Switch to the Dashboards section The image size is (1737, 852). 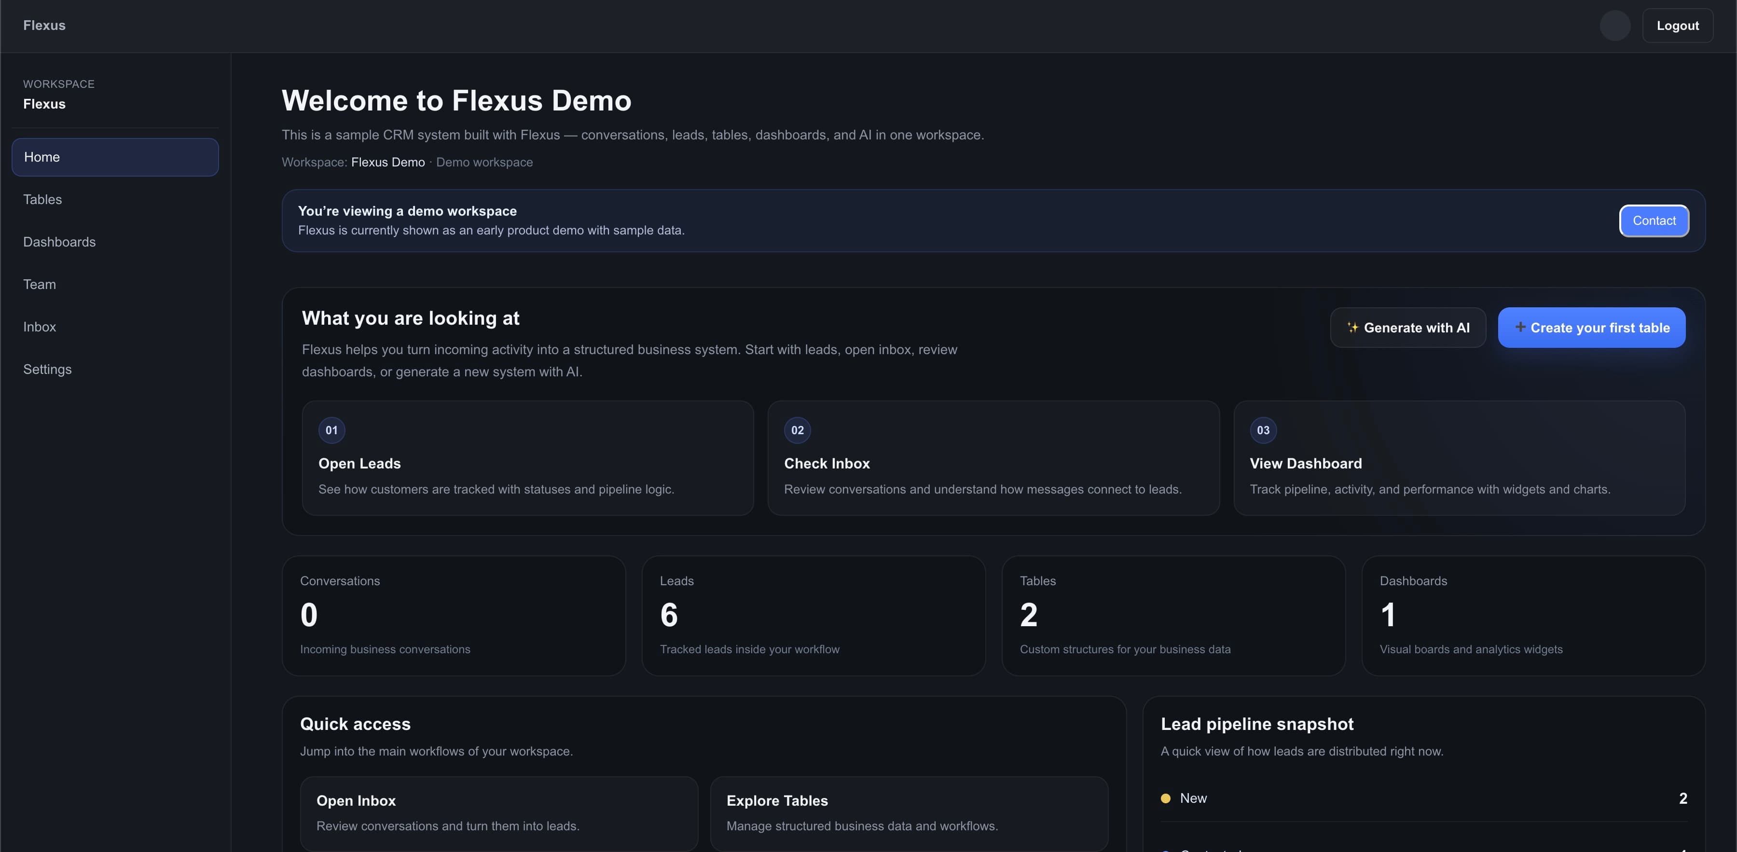coord(115,241)
